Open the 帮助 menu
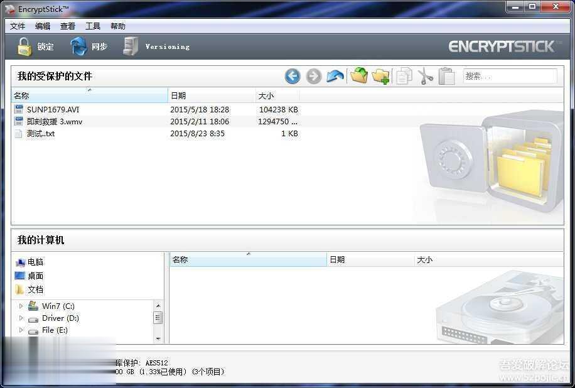 click(x=118, y=26)
